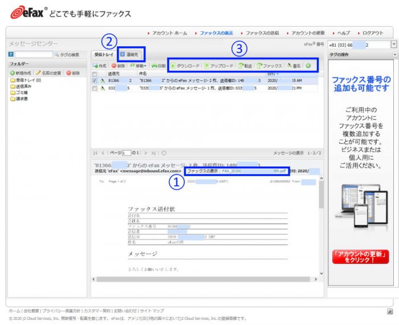Click the page number input field
The height and width of the screenshot is (325, 399).
click(126, 153)
